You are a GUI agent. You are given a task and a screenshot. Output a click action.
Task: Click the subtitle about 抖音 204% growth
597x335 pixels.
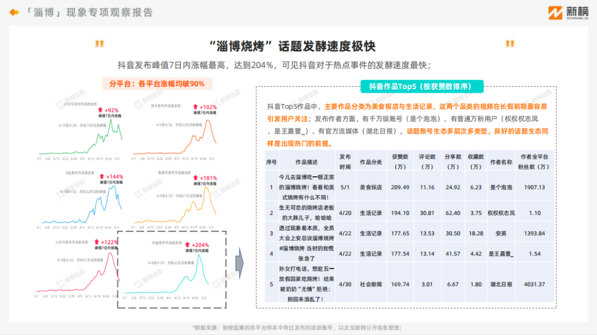point(274,65)
